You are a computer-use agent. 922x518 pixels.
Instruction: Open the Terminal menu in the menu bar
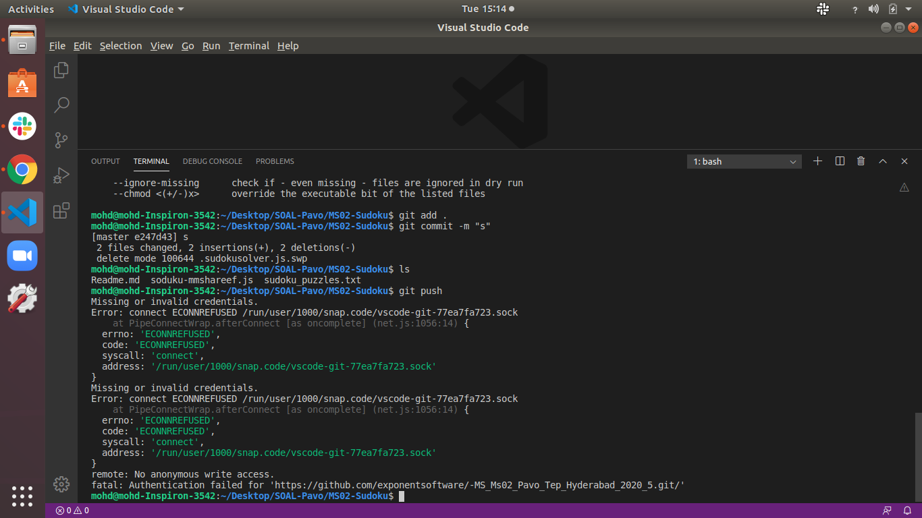coord(248,46)
